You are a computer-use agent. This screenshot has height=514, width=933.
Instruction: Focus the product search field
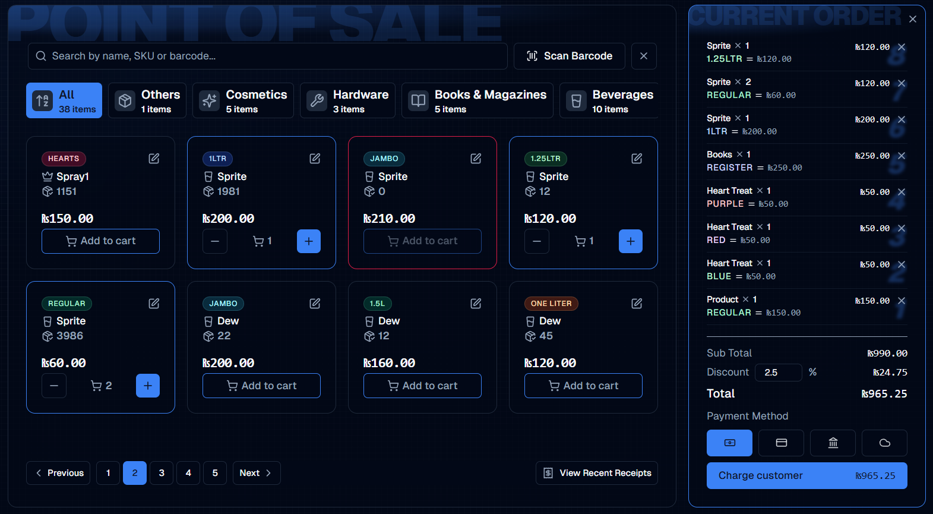tap(268, 56)
